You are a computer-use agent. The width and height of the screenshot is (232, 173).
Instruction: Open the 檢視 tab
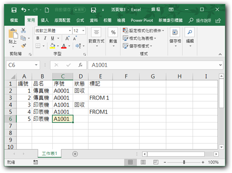(121, 20)
